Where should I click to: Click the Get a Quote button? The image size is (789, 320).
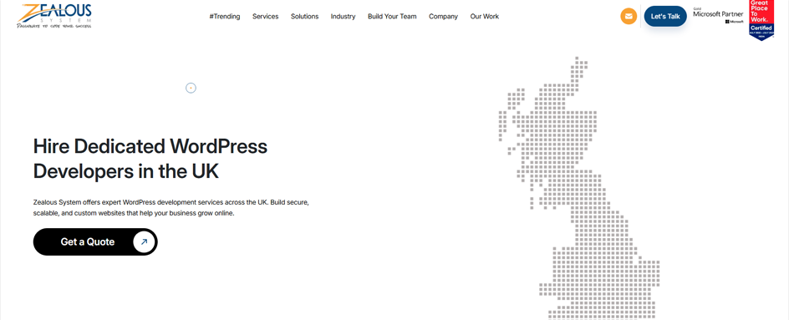(95, 242)
